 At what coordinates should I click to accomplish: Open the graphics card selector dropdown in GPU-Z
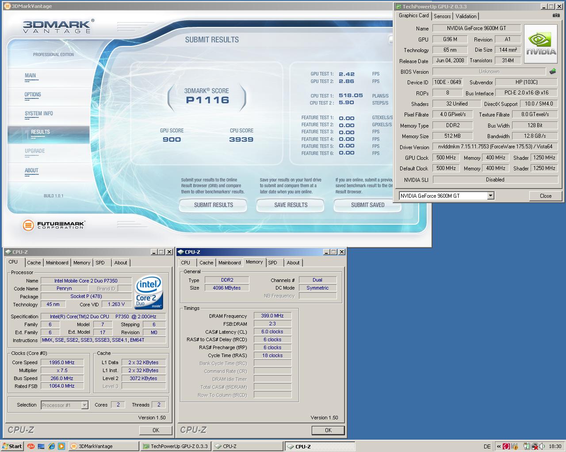coord(490,196)
